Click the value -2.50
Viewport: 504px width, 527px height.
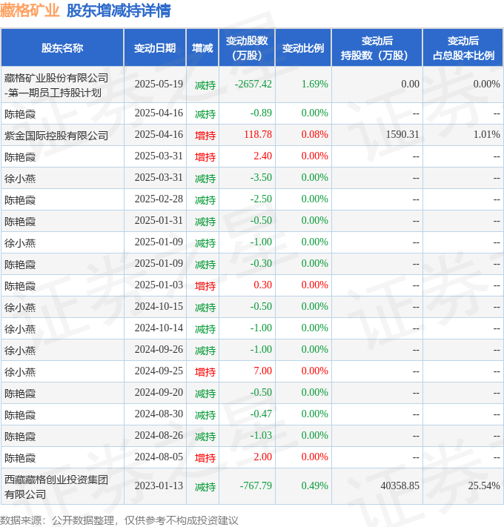[x=261, y=199]
